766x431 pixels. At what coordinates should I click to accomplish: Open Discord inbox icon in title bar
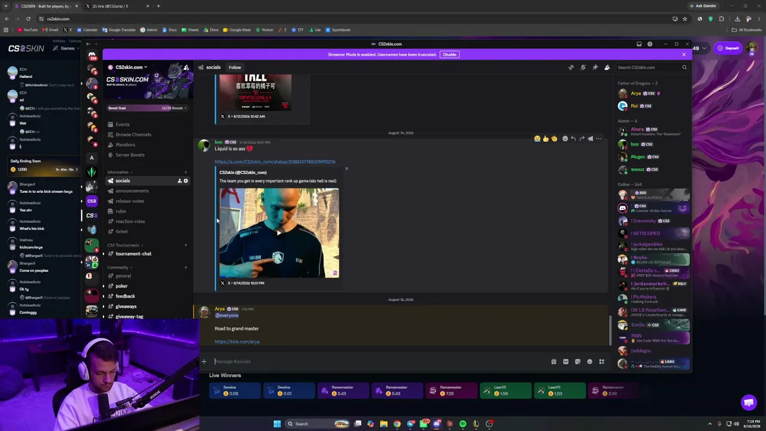pos(639,44)
